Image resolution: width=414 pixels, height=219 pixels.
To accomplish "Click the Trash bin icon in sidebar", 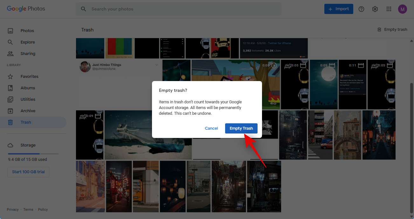I will click(x=10, y=122).
